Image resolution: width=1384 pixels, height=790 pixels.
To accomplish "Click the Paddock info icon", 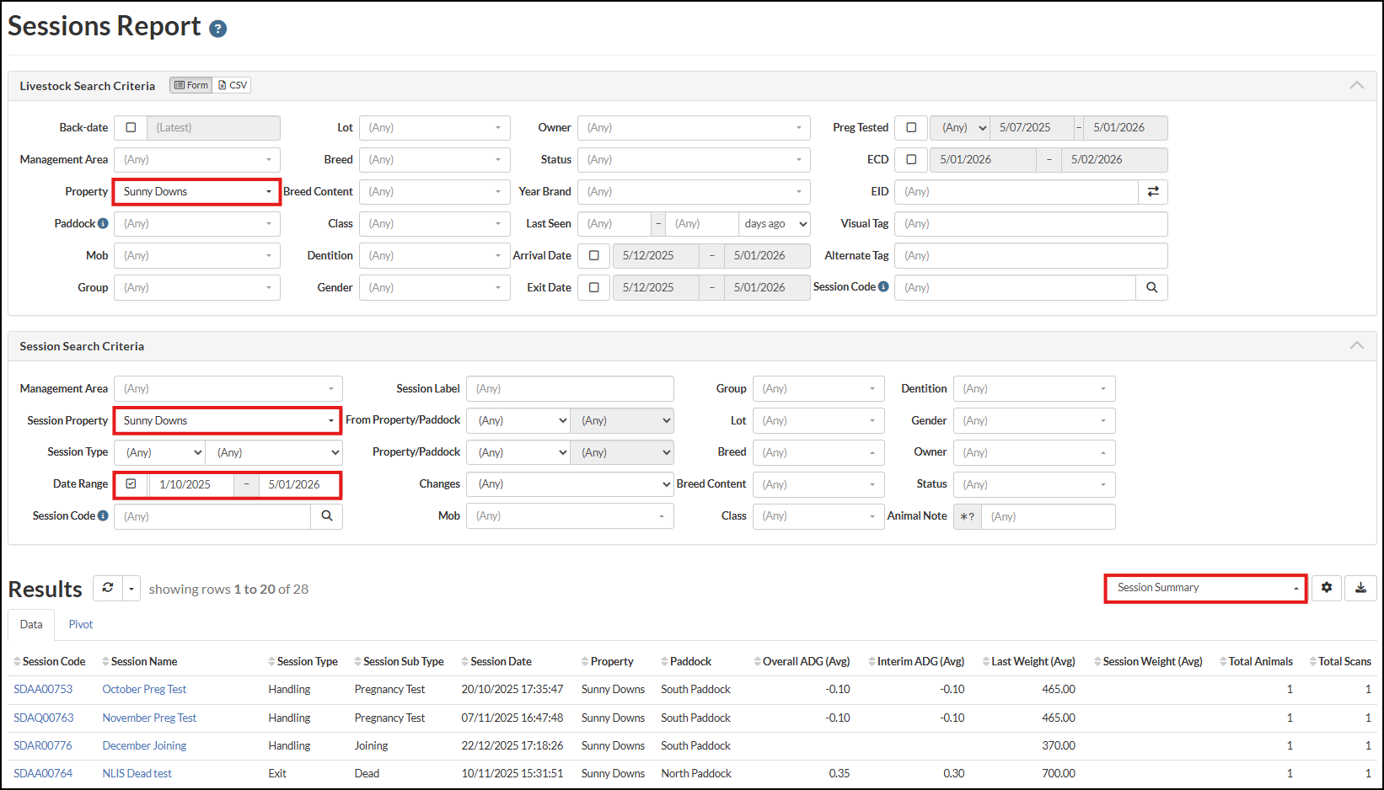I will 103,224.
